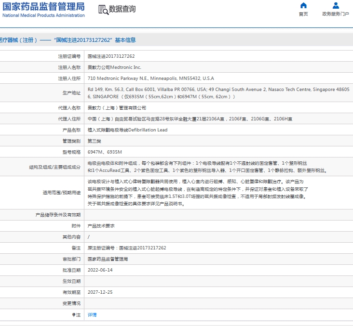Click the 其他内容 row label
353x326 pixels.
[71, 237]
